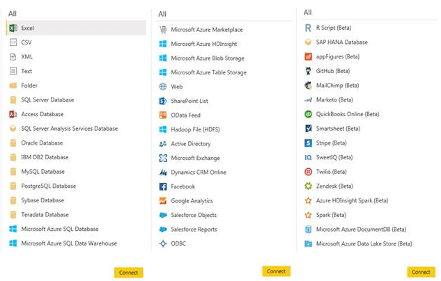Click the Twilio (Beta) icon
The height and width of the screenshot is (281, 441).
[308, 172]
